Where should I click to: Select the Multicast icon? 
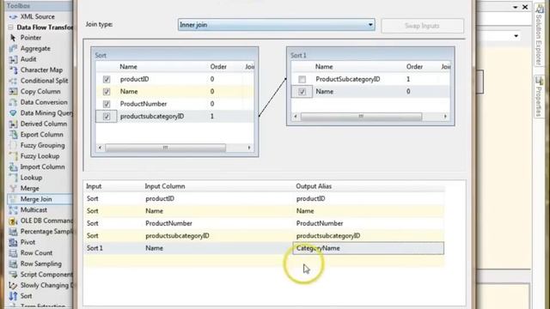point(13,209)
